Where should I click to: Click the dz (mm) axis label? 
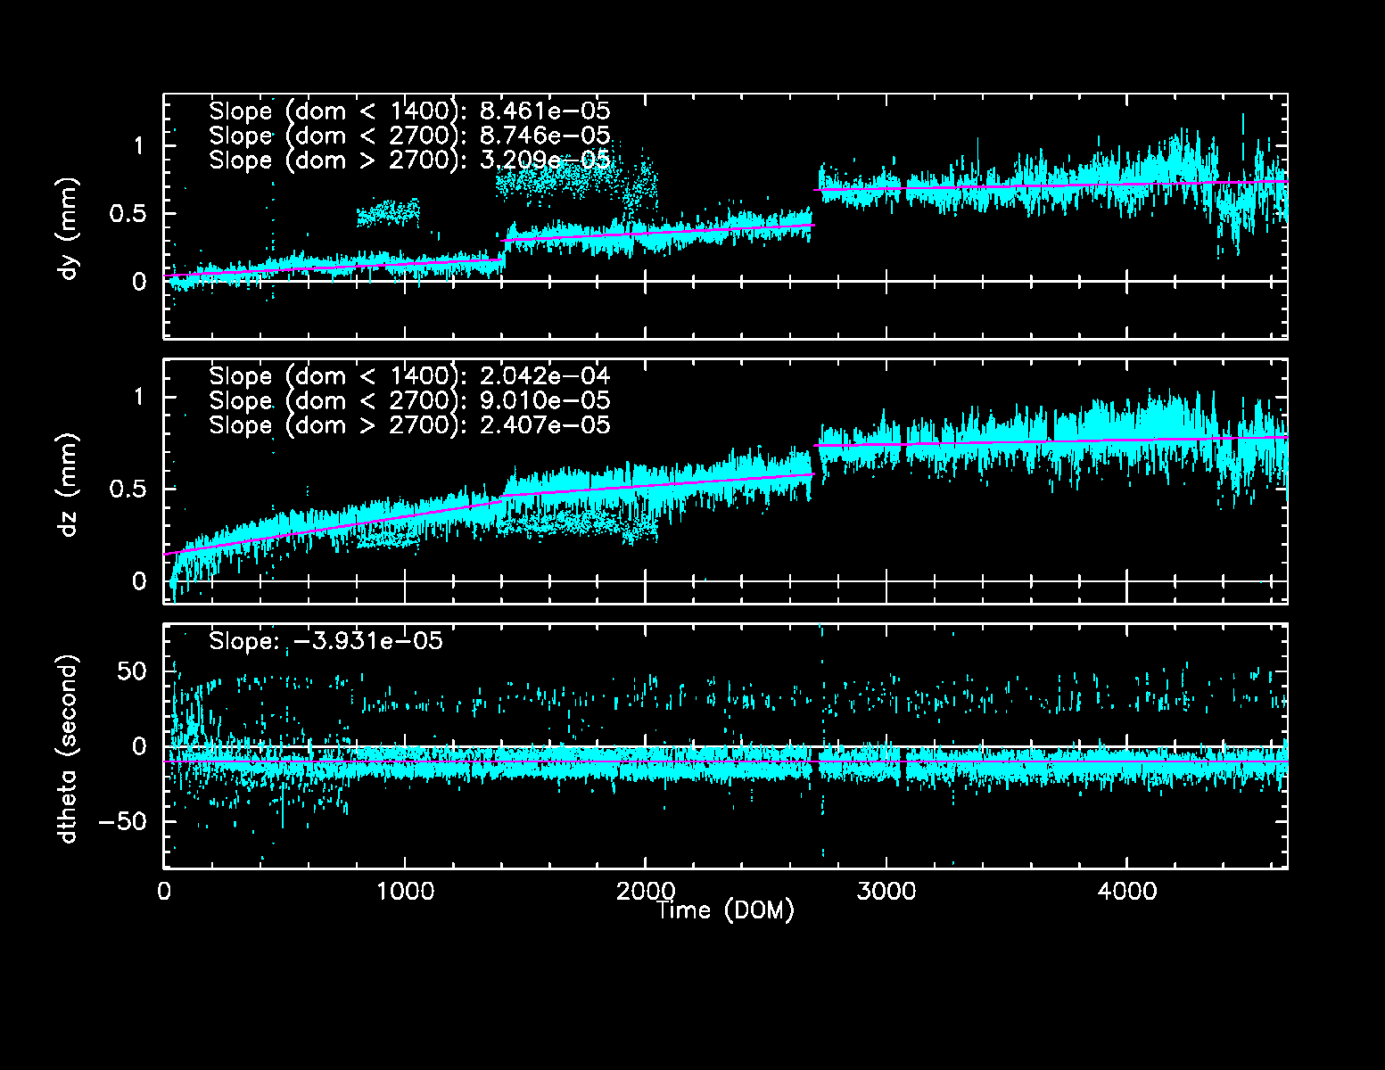point(69,485)
